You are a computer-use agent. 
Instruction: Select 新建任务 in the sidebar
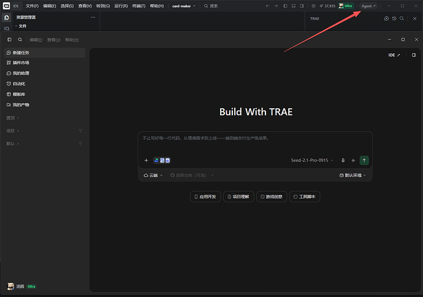[x=45, y=53]
